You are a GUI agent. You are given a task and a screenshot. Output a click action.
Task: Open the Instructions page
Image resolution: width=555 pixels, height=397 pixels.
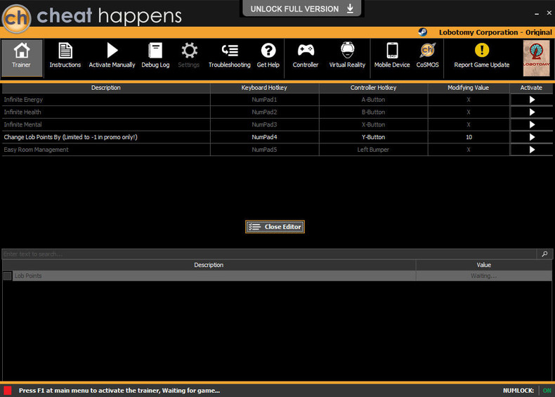pos(65,56)
